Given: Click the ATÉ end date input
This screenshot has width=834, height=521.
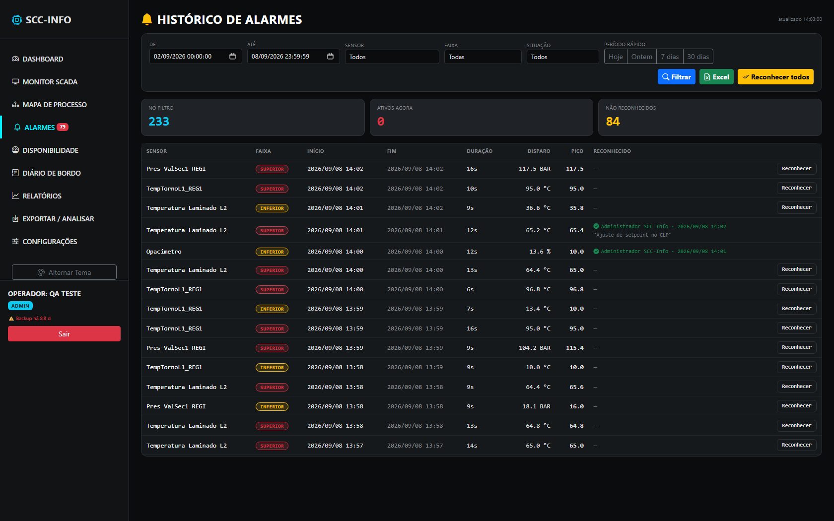Looking at the screenshot, I should click(x=293, y=57).
